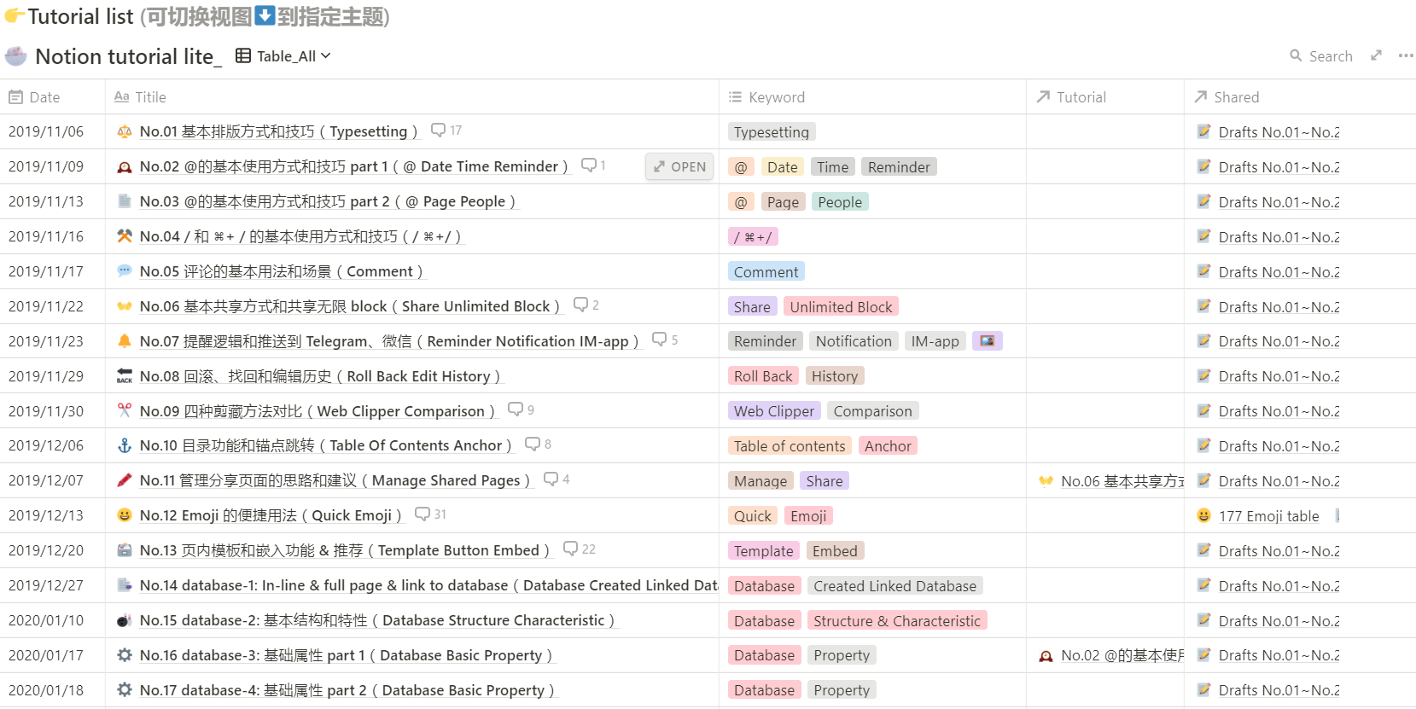Open the three-dot more options menu
The height and width of the screenshot is (709, 1416).
1406,55
